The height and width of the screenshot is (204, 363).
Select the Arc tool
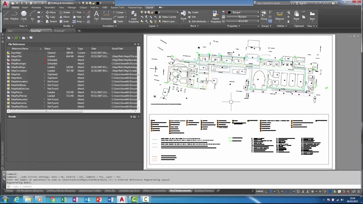[x=32, y=15]
